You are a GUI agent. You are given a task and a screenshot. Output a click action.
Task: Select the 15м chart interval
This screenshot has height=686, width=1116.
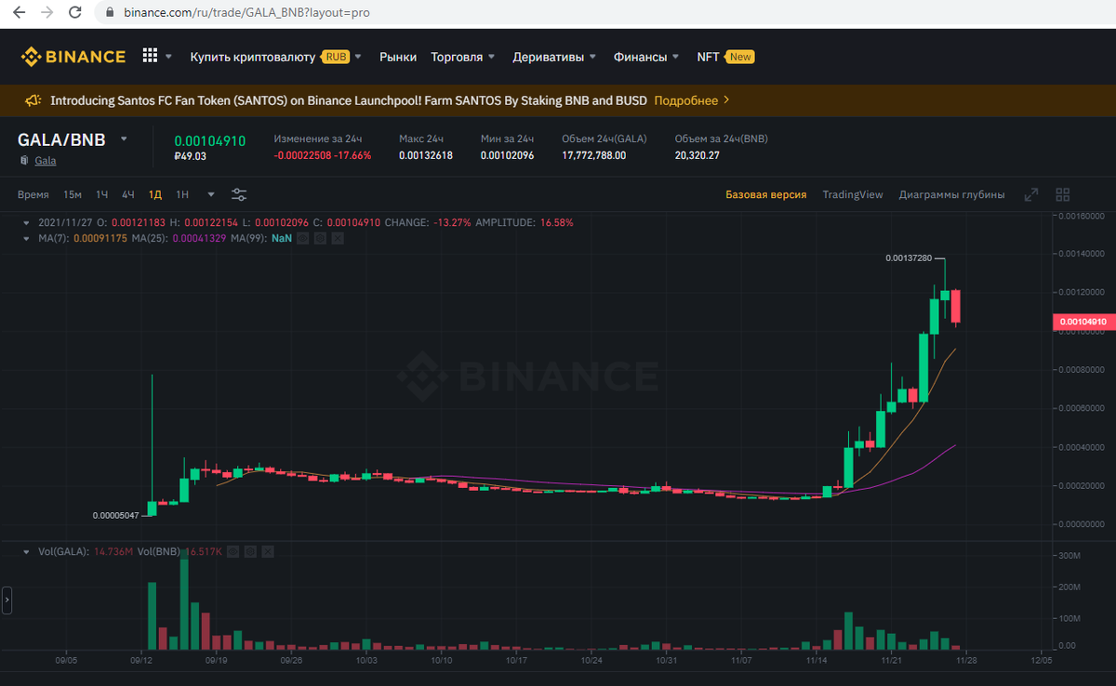point(73,194)
